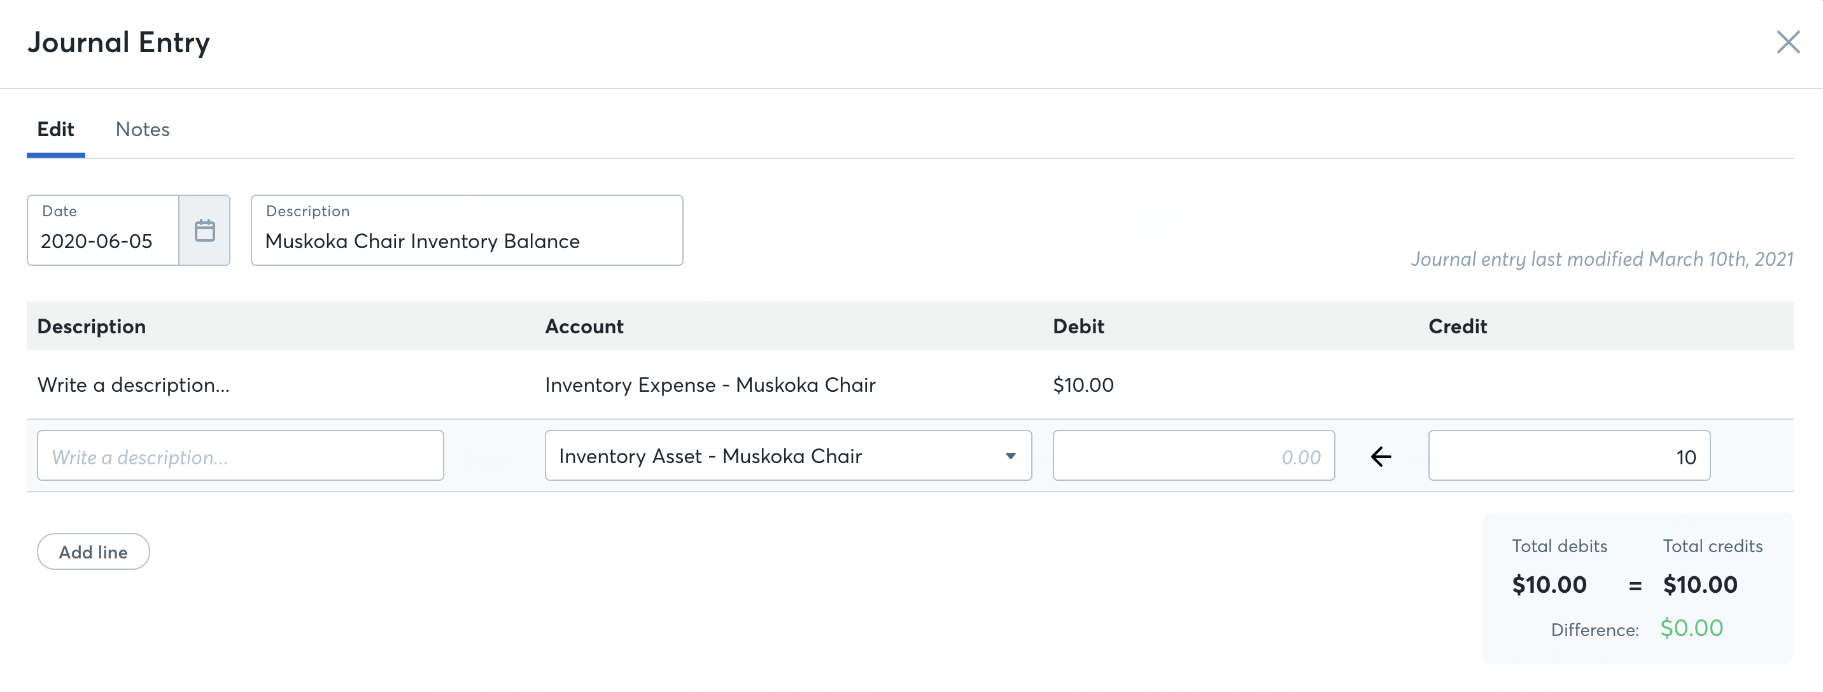Switch to the Notes tab
Viewport: 1823px width, 692px height.
[x=142, y=129]
